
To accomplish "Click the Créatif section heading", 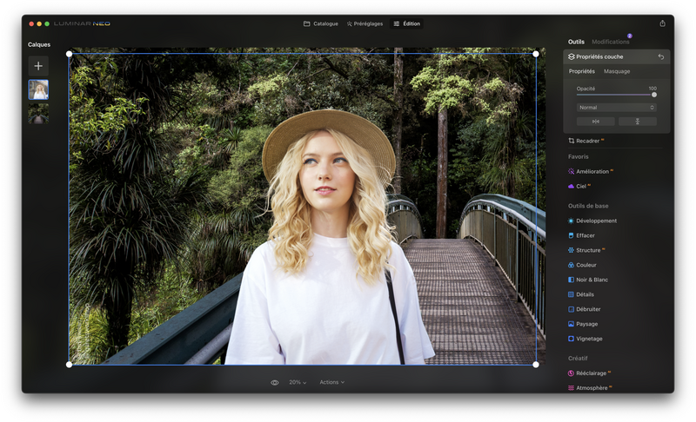I will (x=578, y=359).
